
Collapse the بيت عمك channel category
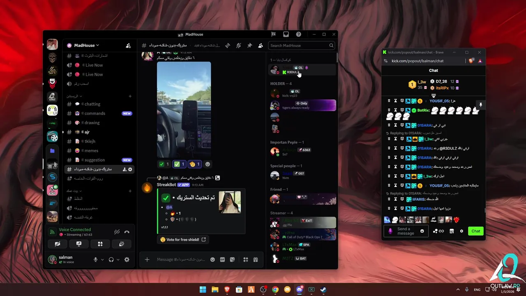[74, 191]
